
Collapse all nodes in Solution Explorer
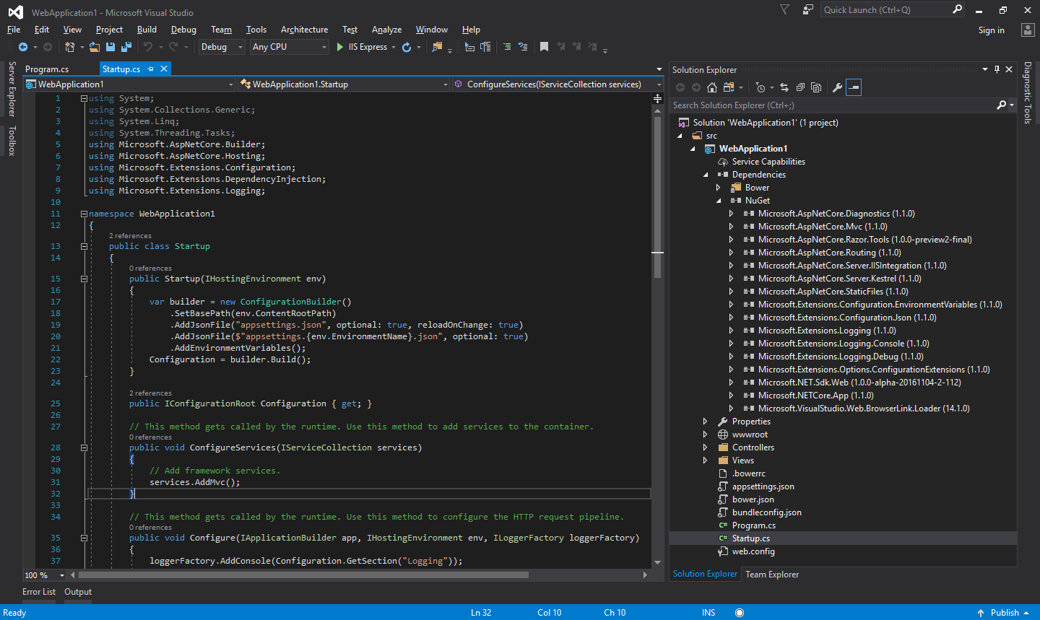801,87
